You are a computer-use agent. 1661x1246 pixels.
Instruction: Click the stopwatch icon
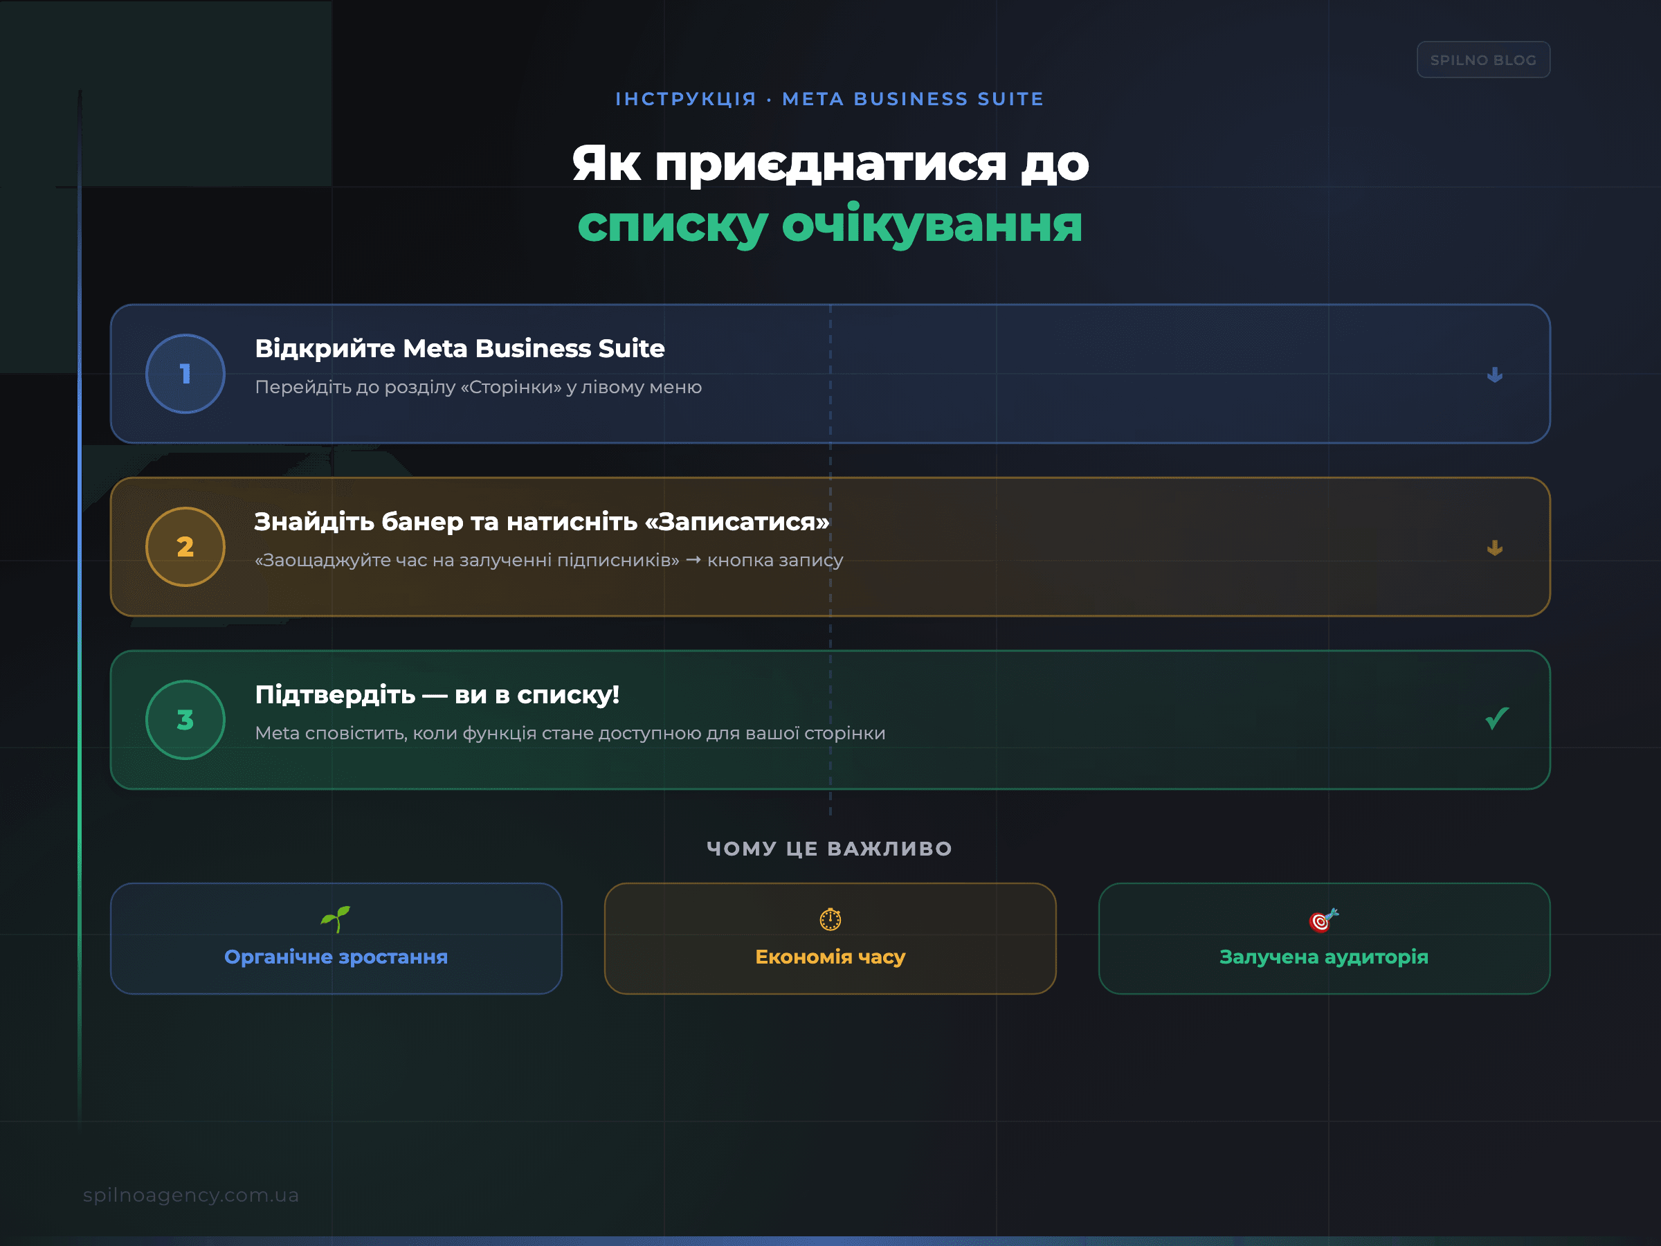coord(830,919)
